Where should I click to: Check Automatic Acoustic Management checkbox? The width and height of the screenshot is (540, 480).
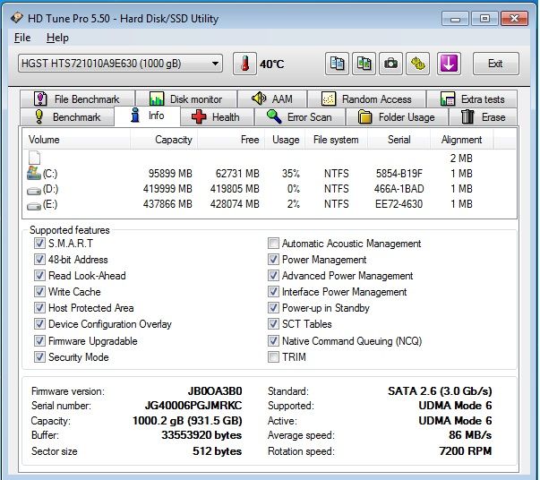273,243
